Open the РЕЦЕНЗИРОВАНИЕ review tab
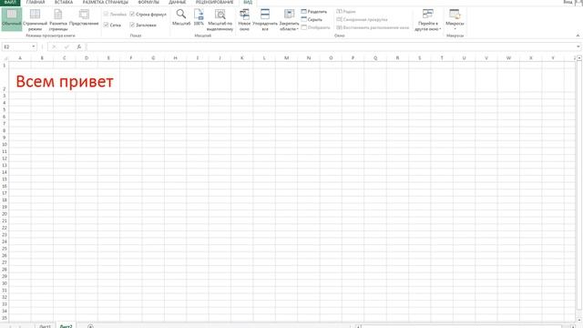The width and height of the screenshot is (583, 328). click(215, 2)
